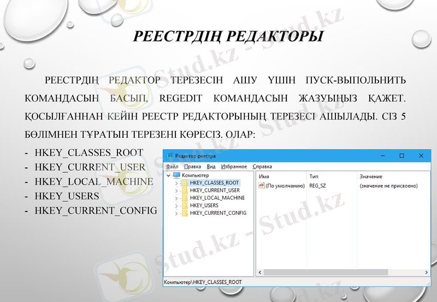Expand HKEY_USERS node arrow
The height and width of the screenshot is (302, 437).
point(176,206)
